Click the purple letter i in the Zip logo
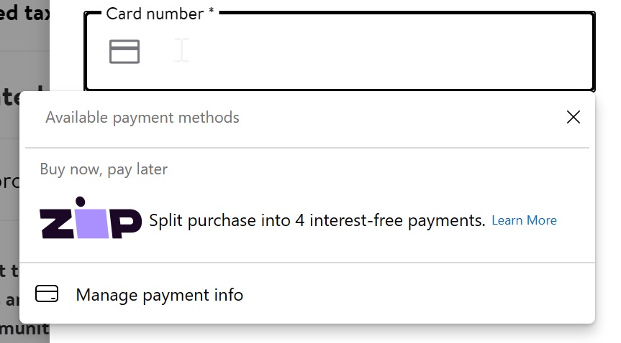 point(94,224)
